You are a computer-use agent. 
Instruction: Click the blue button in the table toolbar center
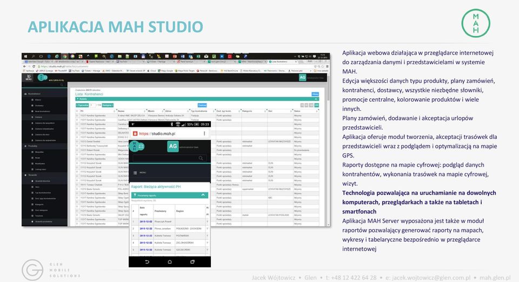(202, 105)
